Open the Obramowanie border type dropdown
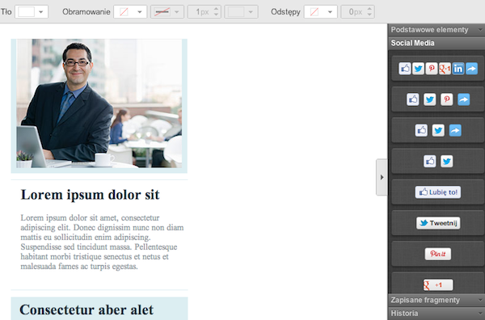The width and height of the screenshot is (485, 320). tap(130, 12)
